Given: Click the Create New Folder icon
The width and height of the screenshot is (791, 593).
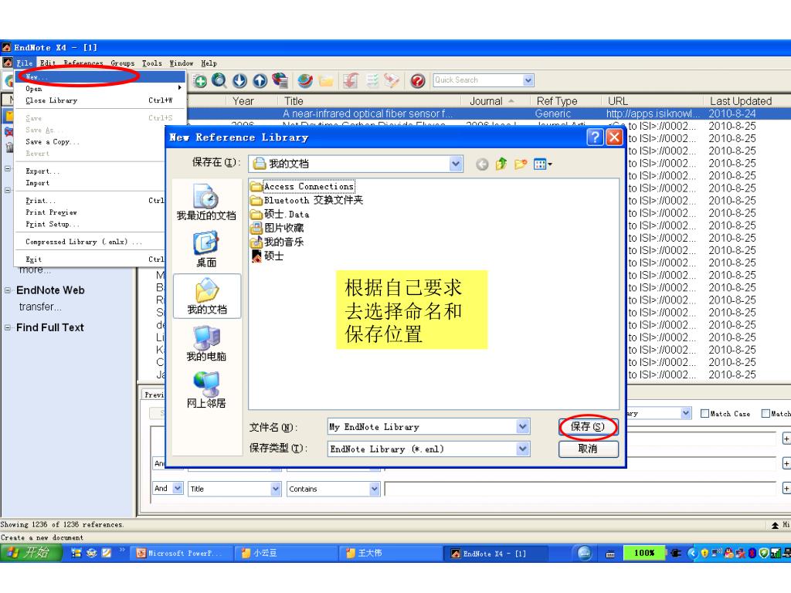Looking at the screenshot, I should pos(521,164).
